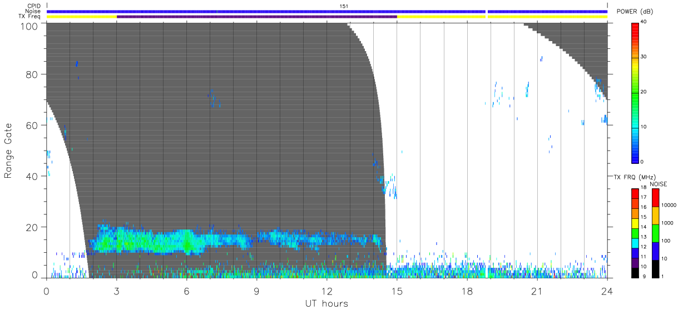Viewport: 683px width, 315px height.
Task: Click the CPID value 151 label
Action: pos(344,6)
